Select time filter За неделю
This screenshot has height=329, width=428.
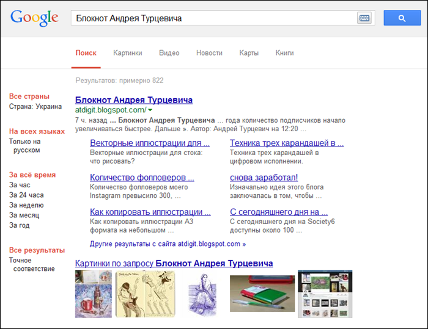click(26, 205)
